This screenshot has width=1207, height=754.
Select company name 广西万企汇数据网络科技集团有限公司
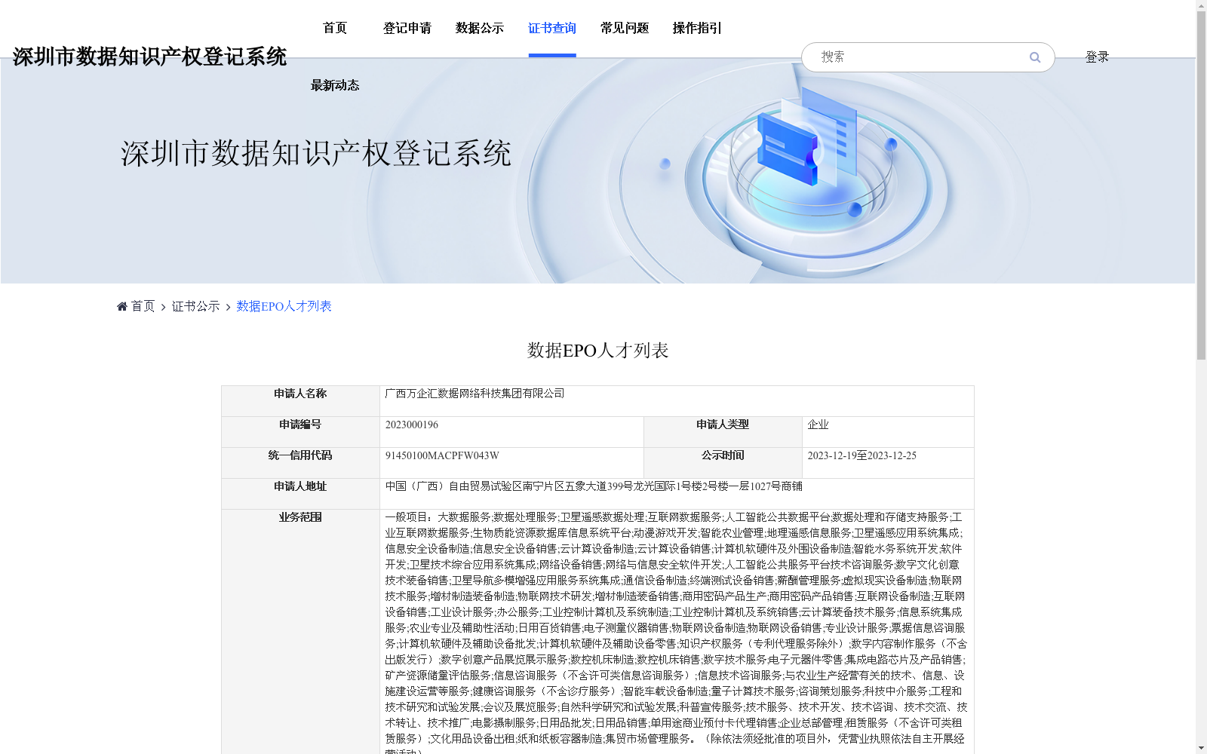(x=475, y=394)
